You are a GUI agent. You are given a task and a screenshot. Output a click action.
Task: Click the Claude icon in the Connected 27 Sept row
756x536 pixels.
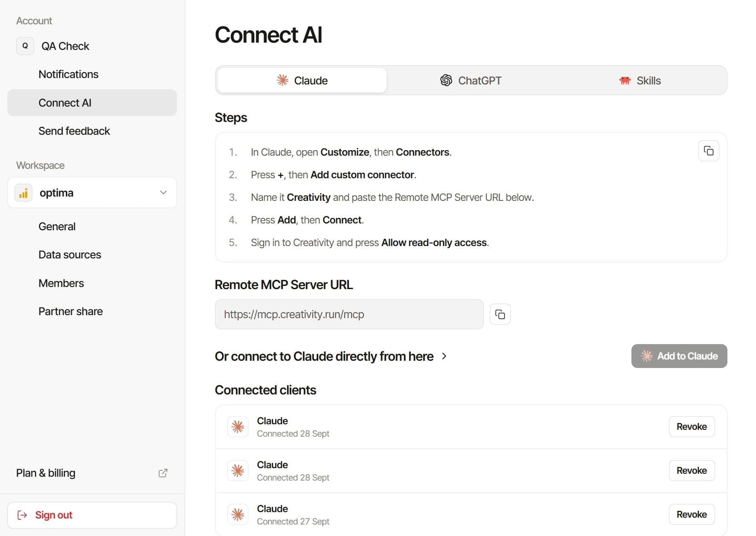pyautogui.click(x=238, y=515)
